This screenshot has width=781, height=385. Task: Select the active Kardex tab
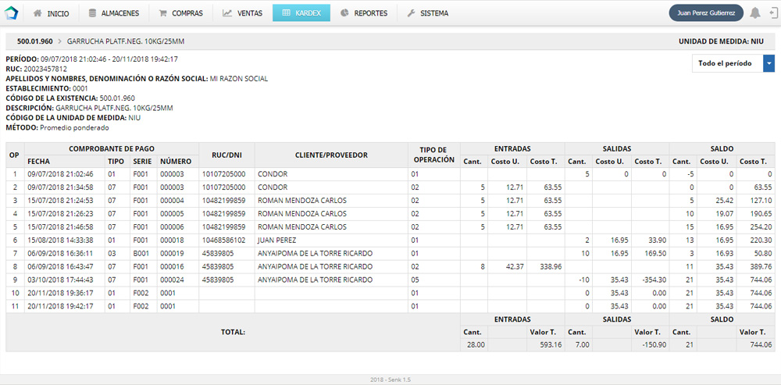click(301, 13)
